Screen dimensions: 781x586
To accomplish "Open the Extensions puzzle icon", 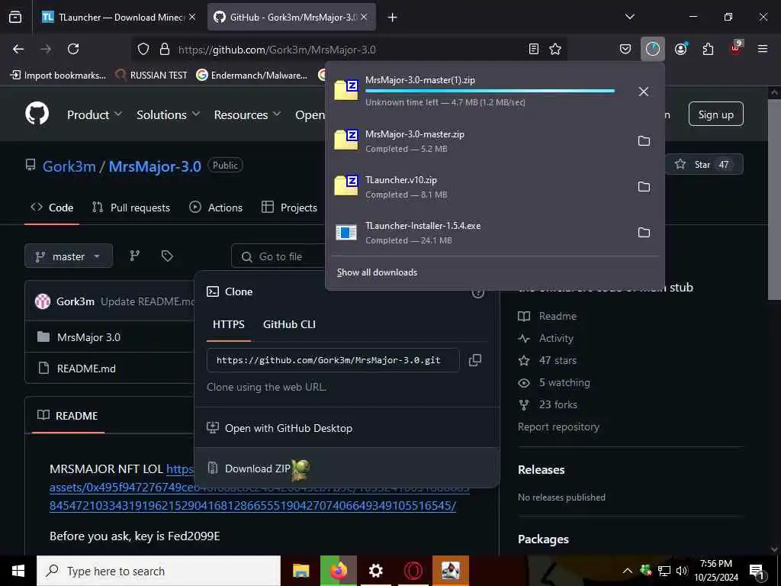I will point(708,49).
